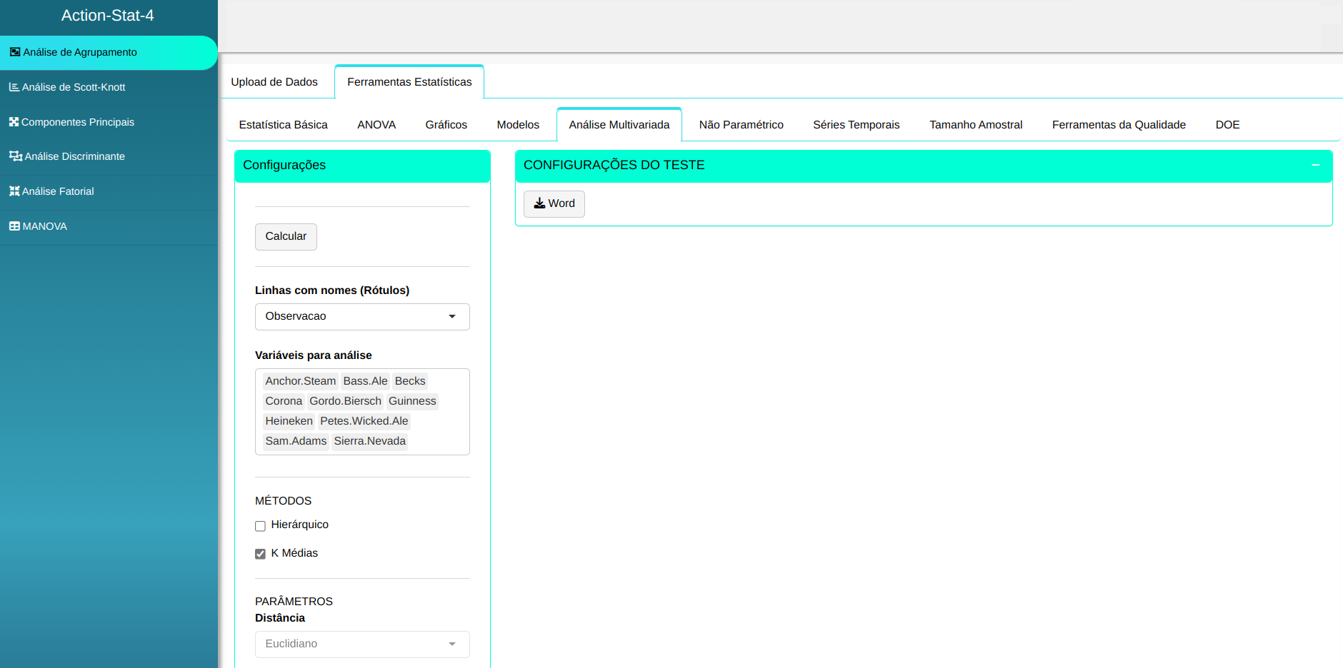This screenshot has height=668, width=1343.
Task: Click the Análise de Agrupamento sidebar icon
Action: pos(14,52)
